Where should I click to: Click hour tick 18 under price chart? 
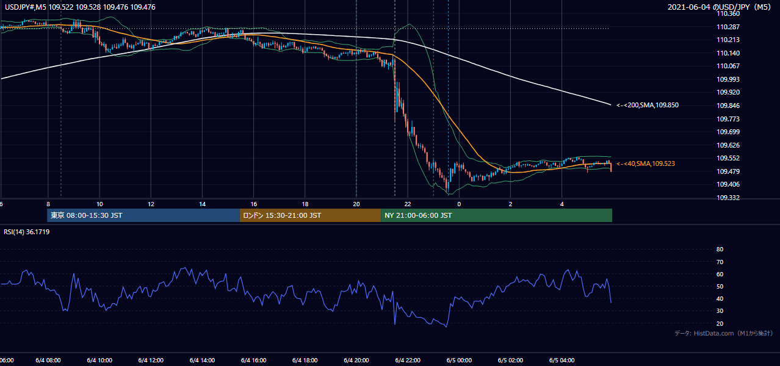305,204
